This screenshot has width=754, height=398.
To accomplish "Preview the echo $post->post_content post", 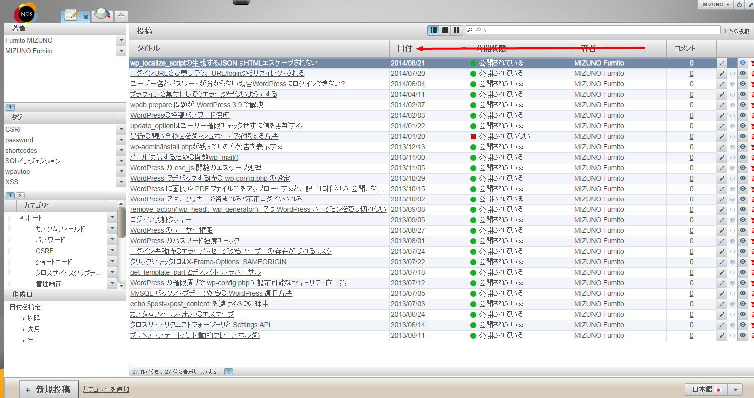I will 743,304.
